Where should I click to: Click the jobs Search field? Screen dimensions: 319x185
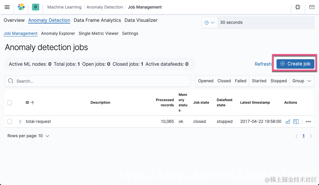click(98, 81)
